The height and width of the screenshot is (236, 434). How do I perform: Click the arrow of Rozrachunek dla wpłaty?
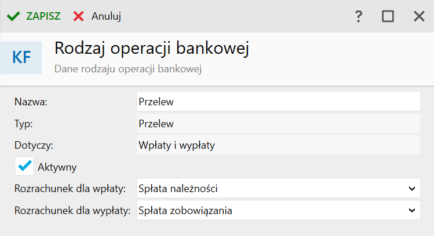411,189
